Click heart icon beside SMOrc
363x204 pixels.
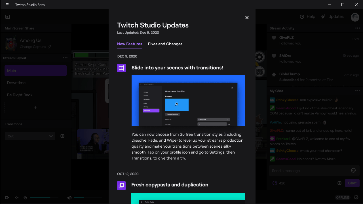[x=274, y=56]
